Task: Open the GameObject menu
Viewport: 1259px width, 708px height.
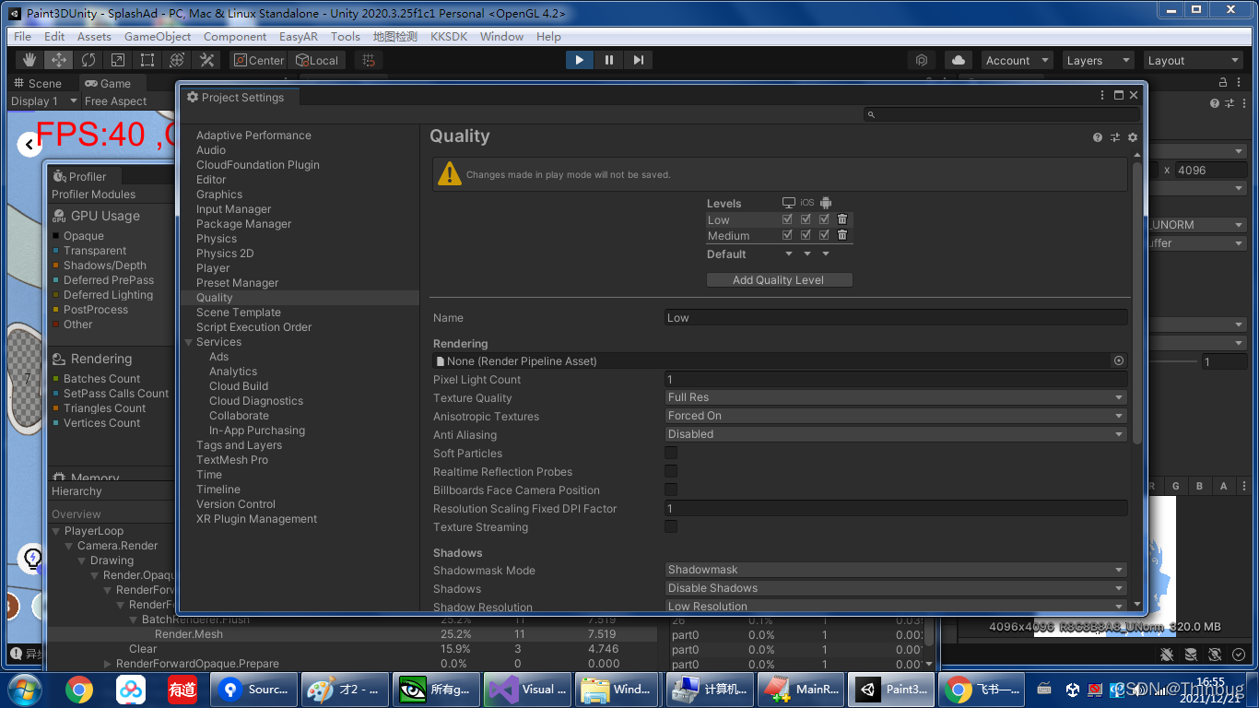Action: click(x=158, y=36)
